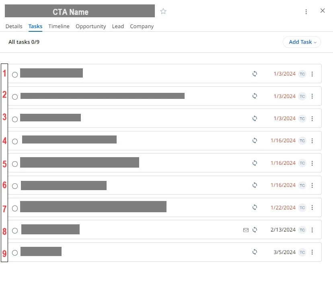Switch to the Timeline tab
Image resolution: width=333 pixels, height=285 pixels.
59,26
